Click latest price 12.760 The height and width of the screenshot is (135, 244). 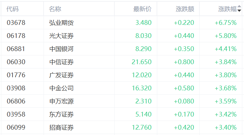click(x=142, y=127)
